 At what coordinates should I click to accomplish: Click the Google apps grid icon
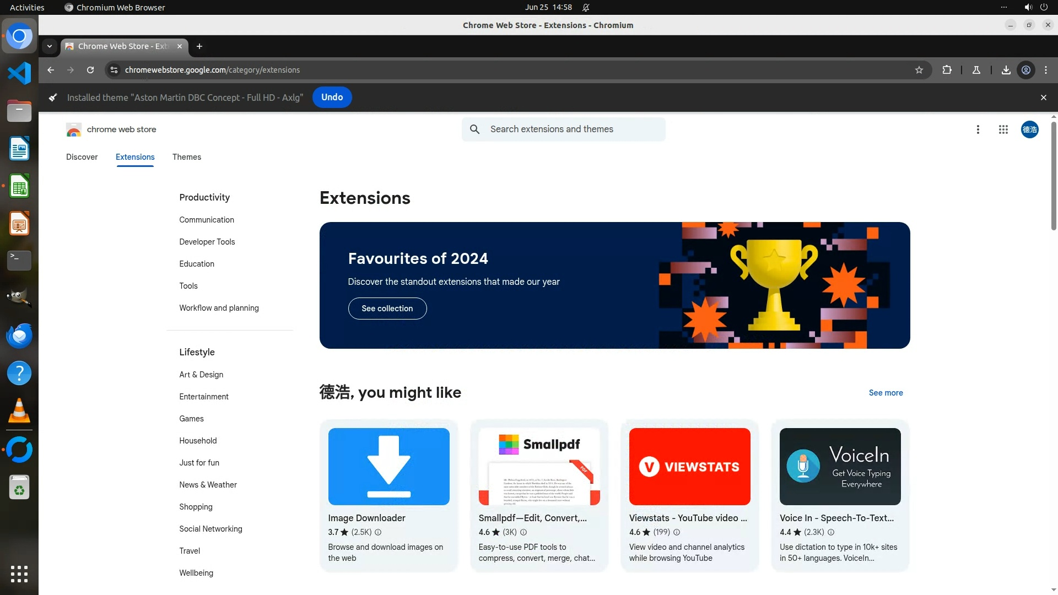(x=1003, y=129)
